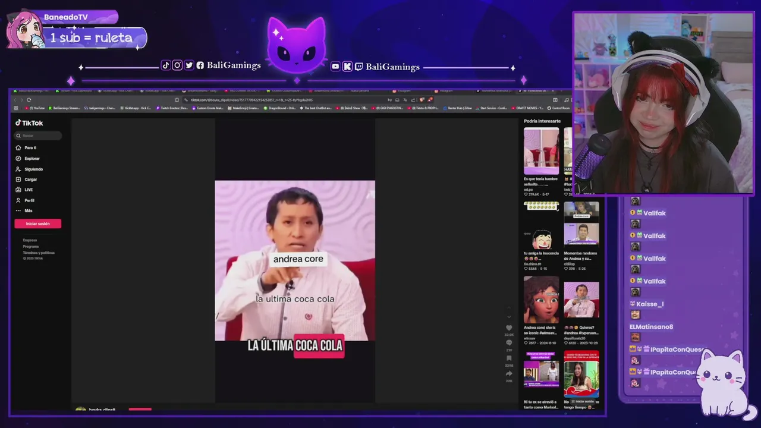The width and height of the screenshot is (761, 428).
Task: Open the 'Quieres? #andrea' video thumbnail
Action: [581, 300]
